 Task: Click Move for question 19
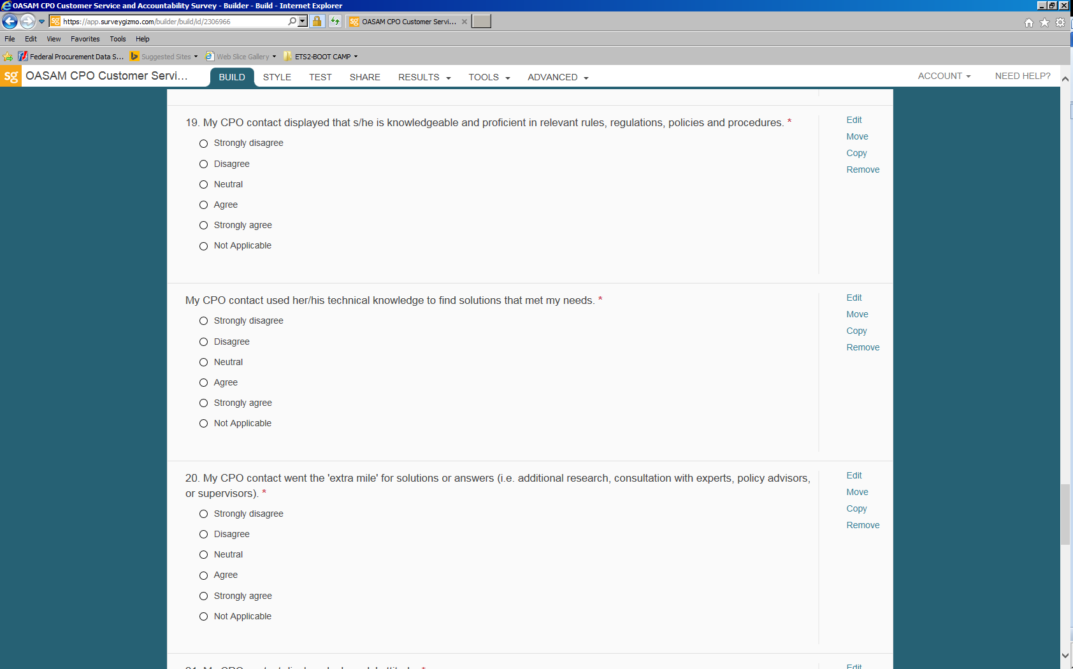tap(857, 136)
